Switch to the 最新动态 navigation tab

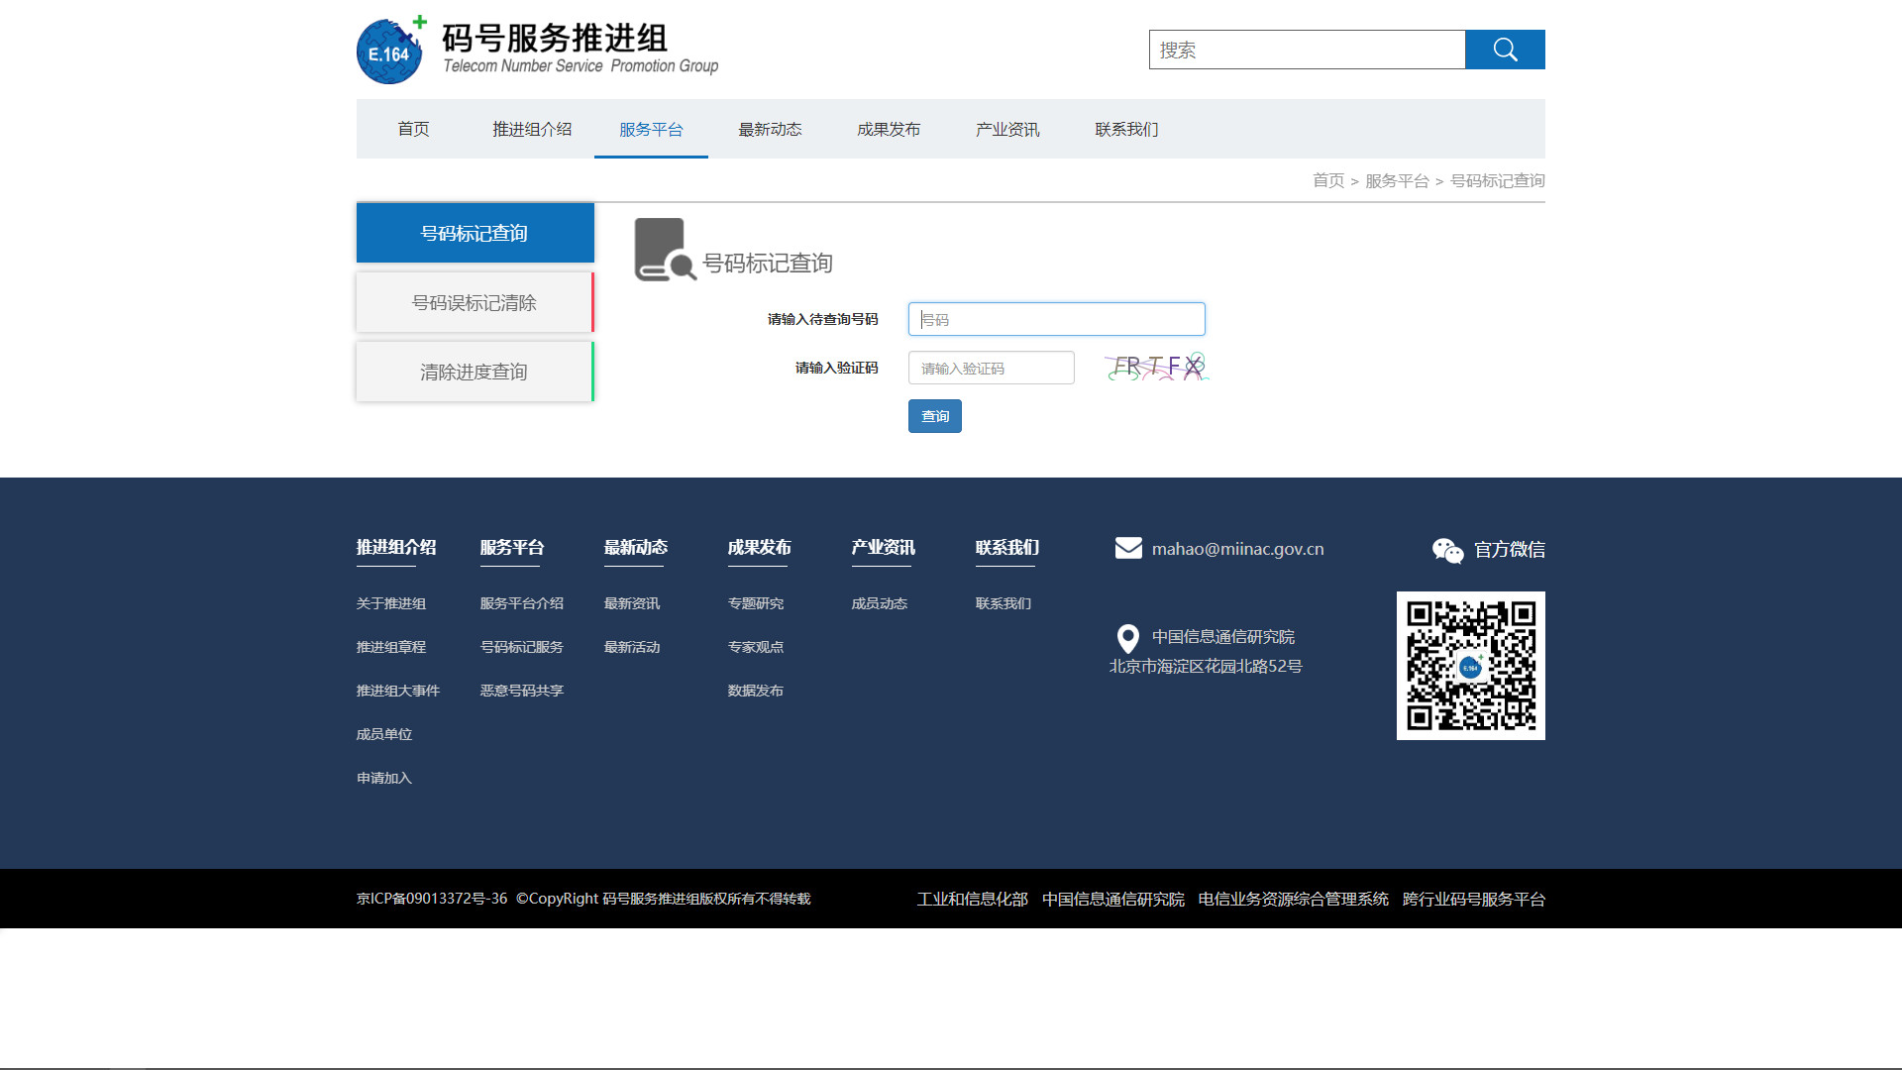(770, 129)
